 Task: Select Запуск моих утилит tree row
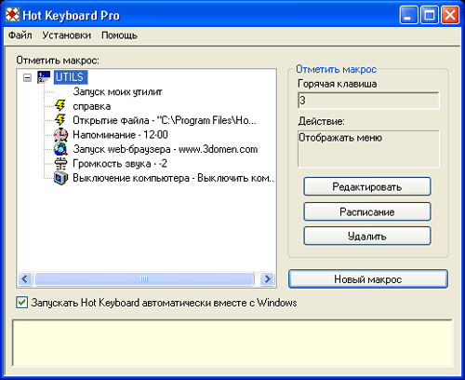[x=118, y=91]
